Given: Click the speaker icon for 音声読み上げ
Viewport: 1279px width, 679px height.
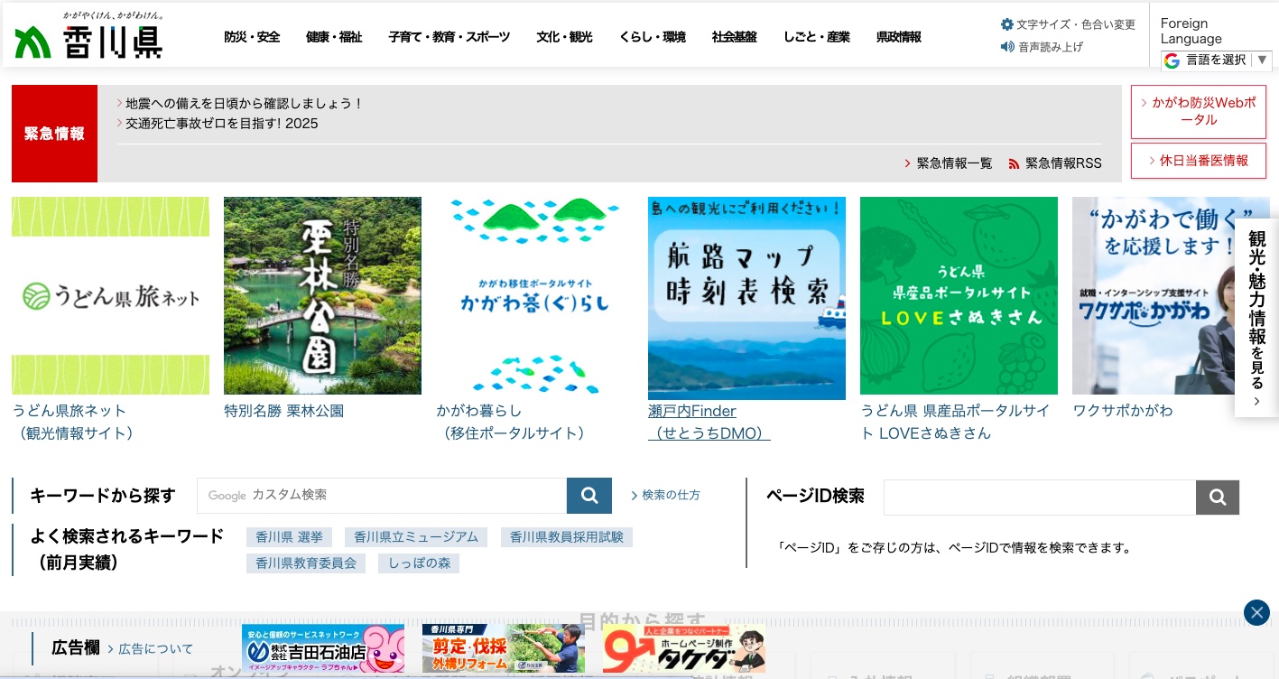Looking at the screenshot, I should tap(1008, 47).
